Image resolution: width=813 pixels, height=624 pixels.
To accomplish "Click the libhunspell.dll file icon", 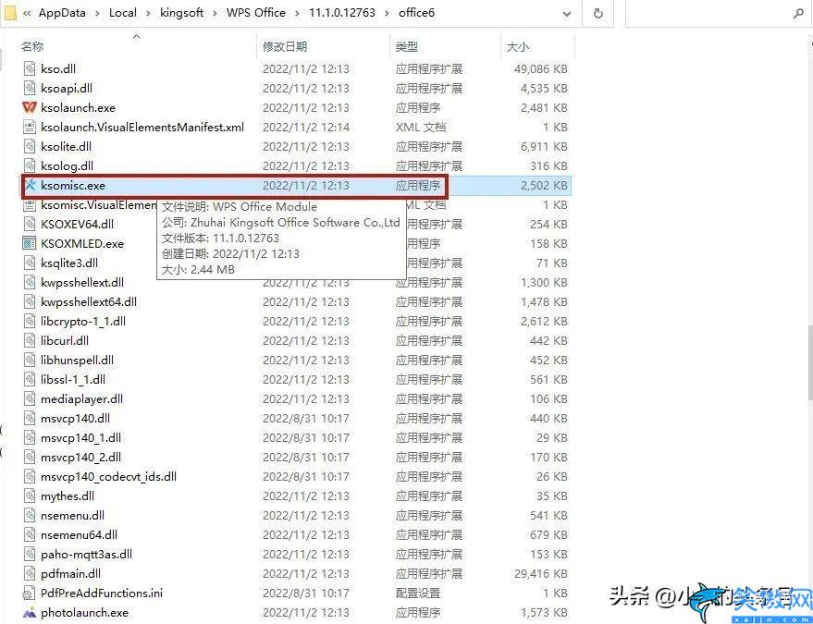I will pyautogui.click(x=30, y=361).
